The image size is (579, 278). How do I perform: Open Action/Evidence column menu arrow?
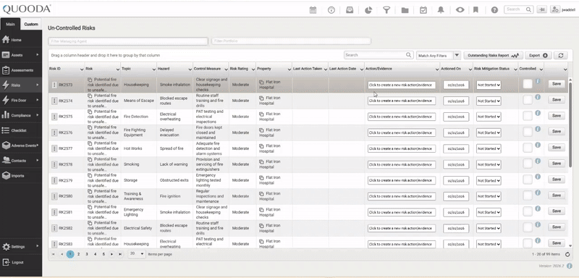[436, 69]
